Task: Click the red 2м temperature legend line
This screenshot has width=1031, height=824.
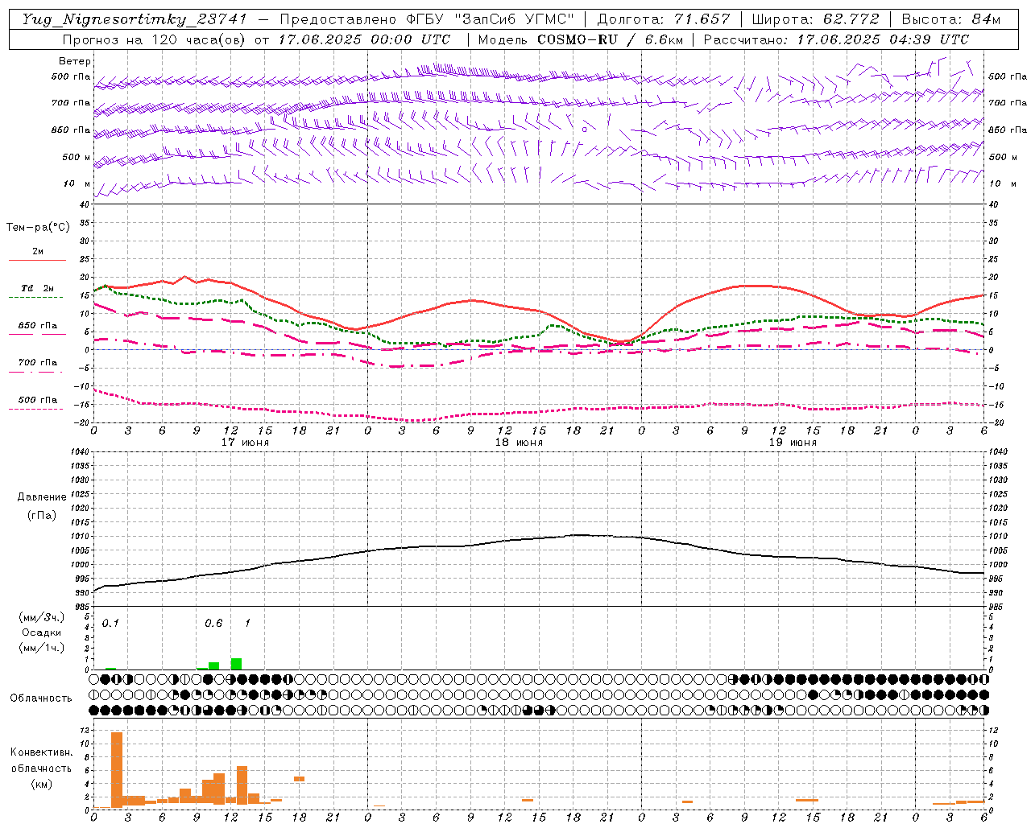Action: tap(37, 260)
